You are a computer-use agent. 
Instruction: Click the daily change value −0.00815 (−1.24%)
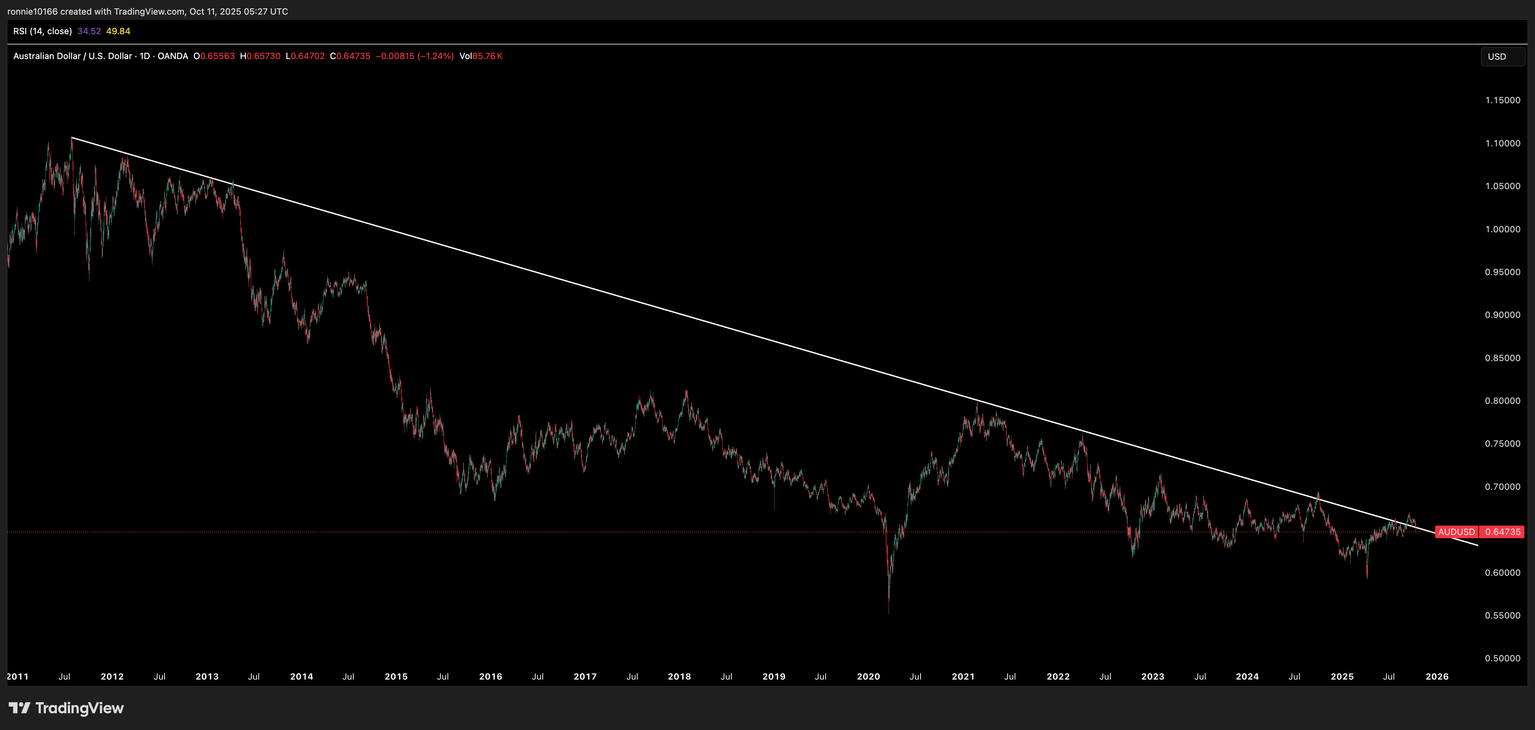click(414, 56)
